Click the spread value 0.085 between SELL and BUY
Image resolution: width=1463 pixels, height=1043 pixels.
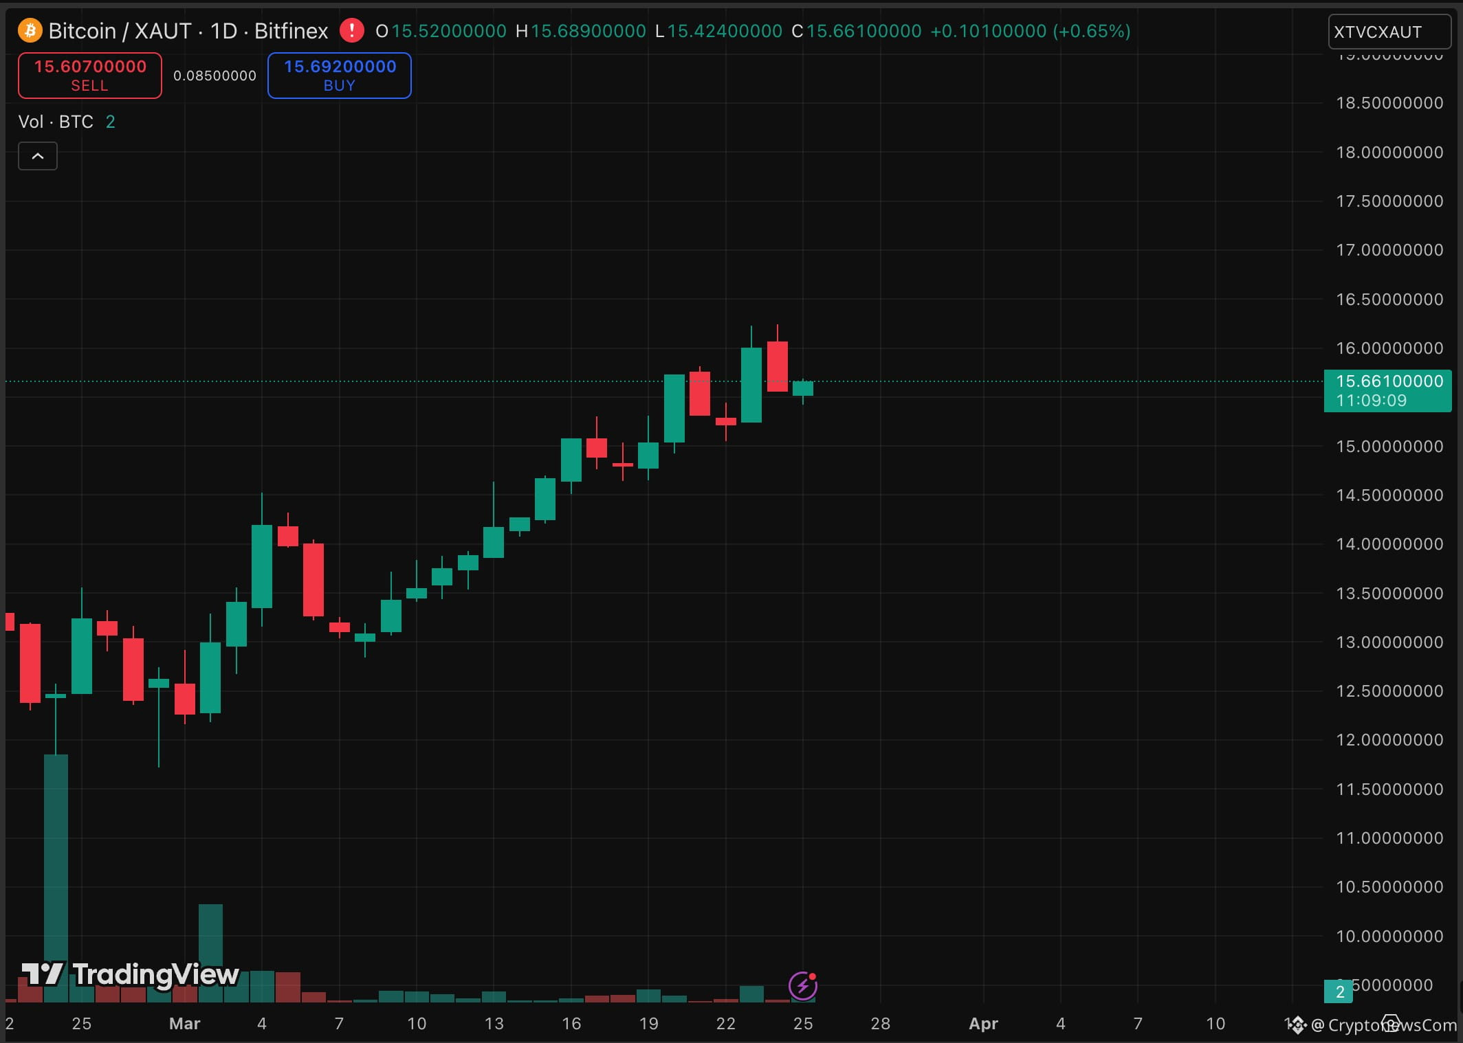pyautogui.click(x=214, y=76)
